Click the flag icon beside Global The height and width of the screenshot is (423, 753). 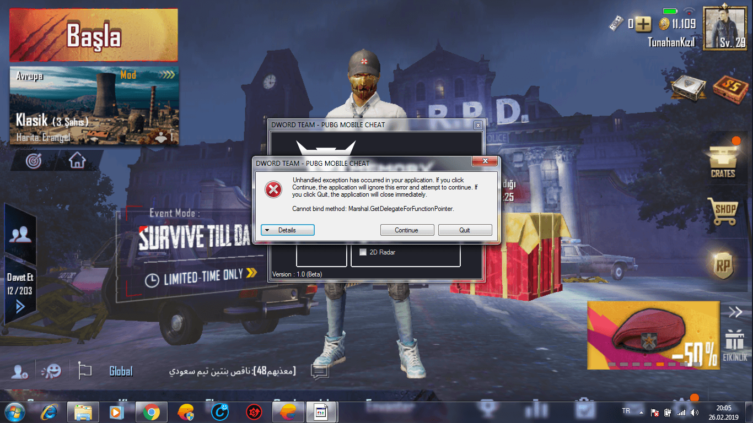coord(85,371)
